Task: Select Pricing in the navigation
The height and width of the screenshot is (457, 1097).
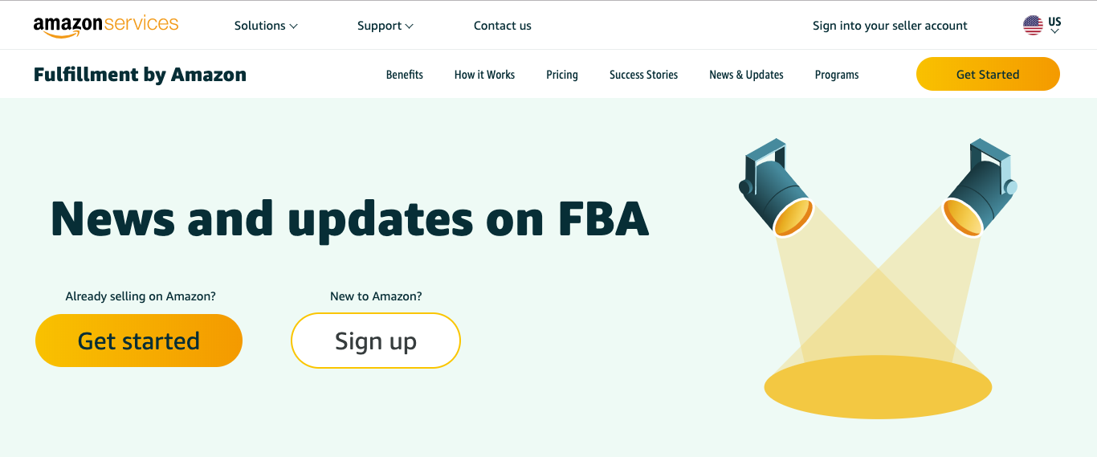Action: pyautogui.click(x=562, y=75)
